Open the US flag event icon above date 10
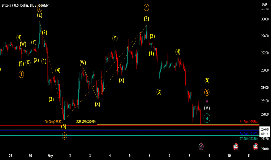This screenshot has width=271, height=160. coord(236,147)
